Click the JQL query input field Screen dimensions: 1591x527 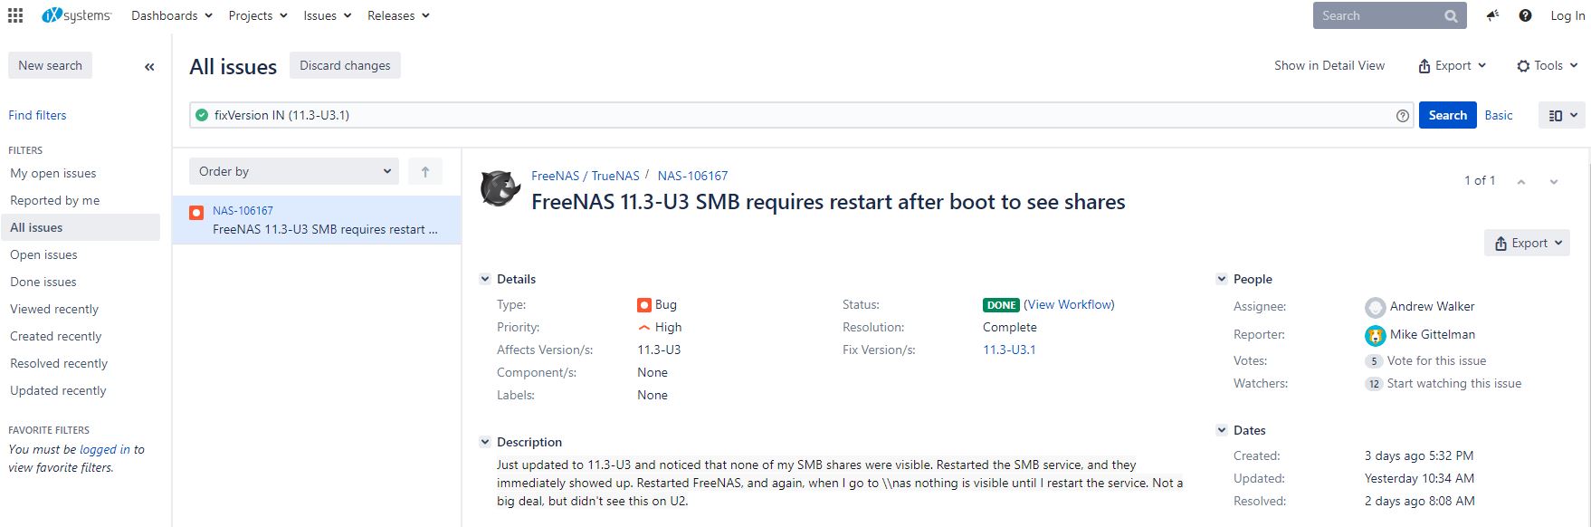point(796,115)
